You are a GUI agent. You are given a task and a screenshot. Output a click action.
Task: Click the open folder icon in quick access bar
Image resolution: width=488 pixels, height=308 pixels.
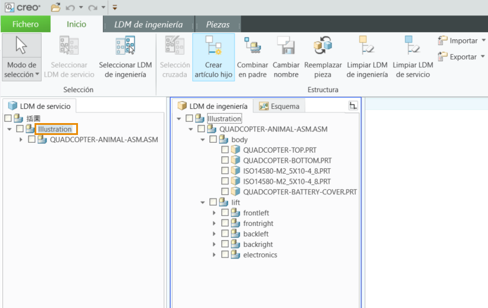pyautogui.click(x=56, y=7)
